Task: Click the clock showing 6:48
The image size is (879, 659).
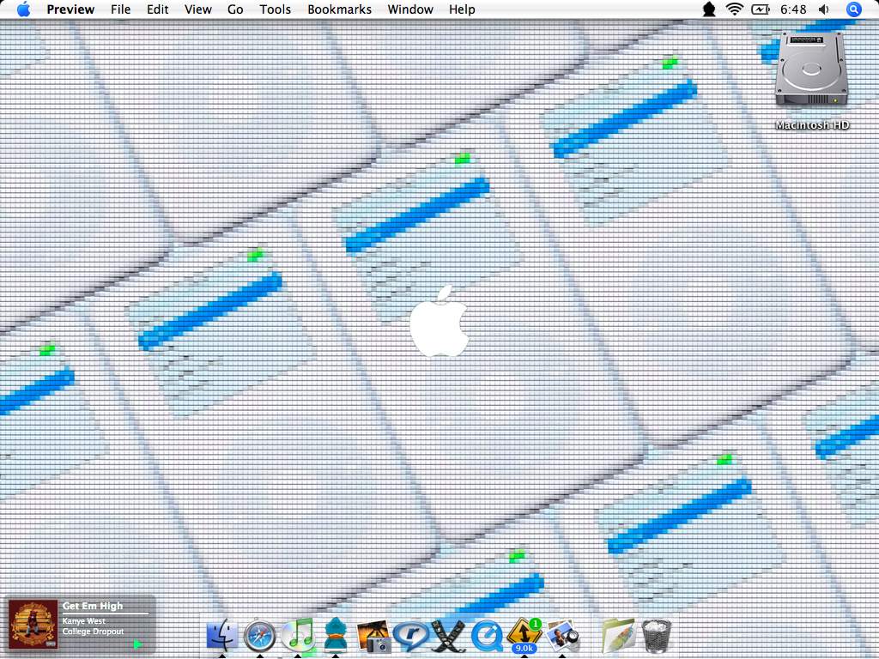Action: pyautogui.click(x=794, y=9)
